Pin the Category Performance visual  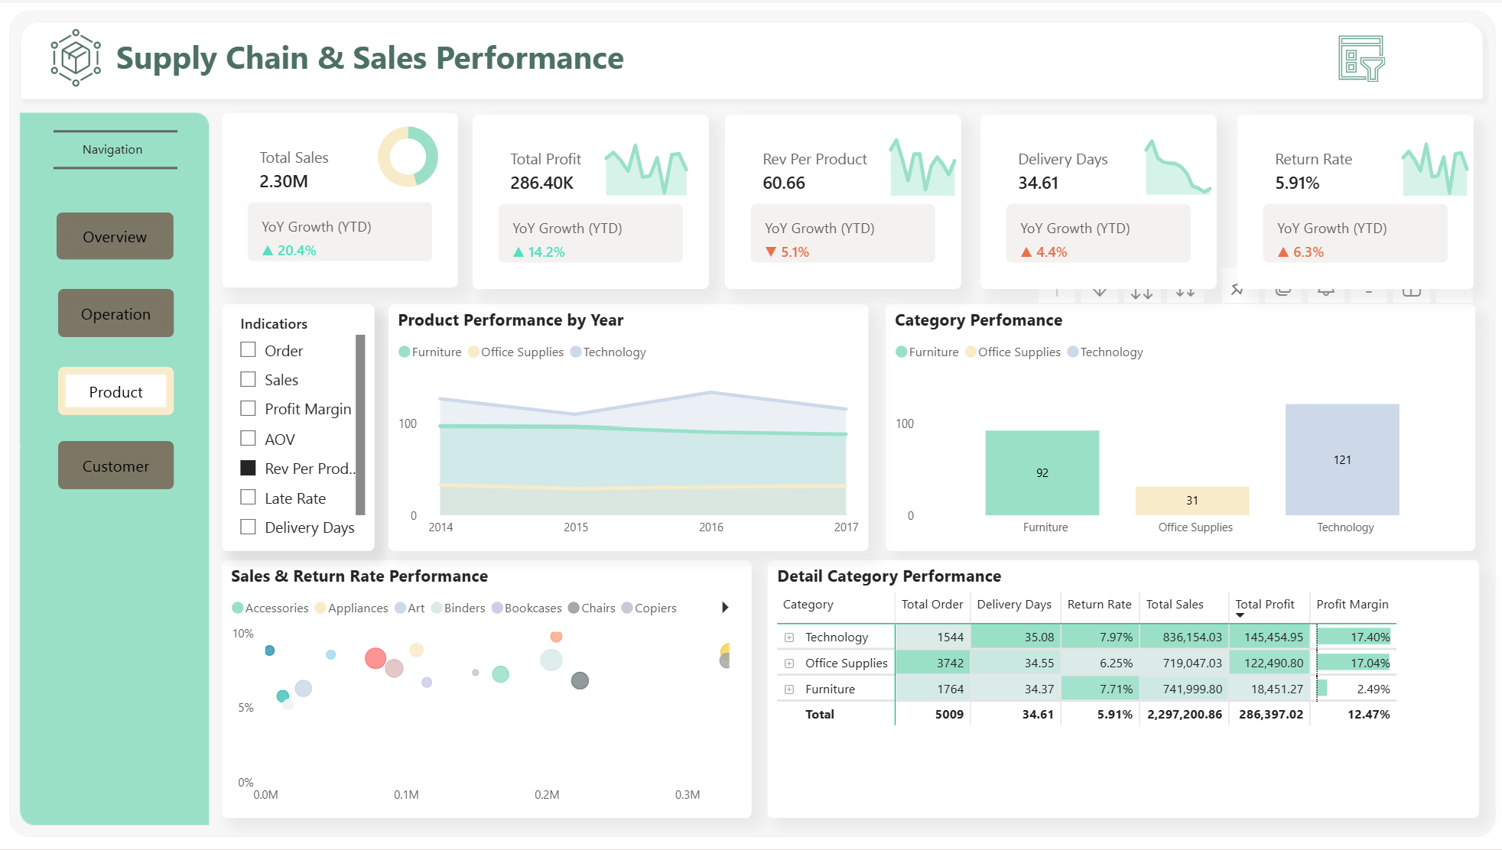(1237, 290)
